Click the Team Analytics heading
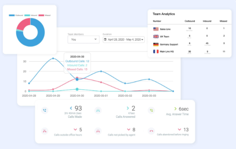 164,14
